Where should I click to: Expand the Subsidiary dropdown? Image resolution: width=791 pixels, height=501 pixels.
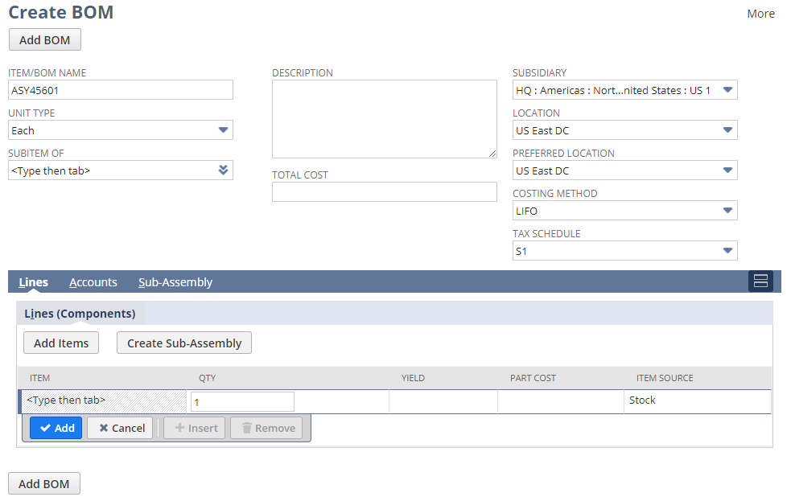pos(727,90)
